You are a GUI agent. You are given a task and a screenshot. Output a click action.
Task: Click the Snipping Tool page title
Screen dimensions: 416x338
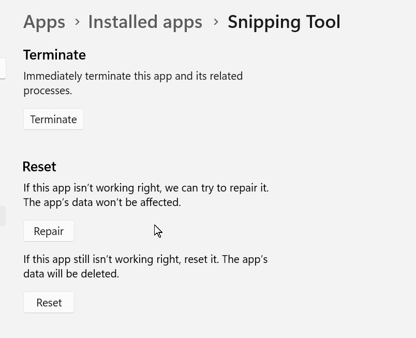click(284, 22)
